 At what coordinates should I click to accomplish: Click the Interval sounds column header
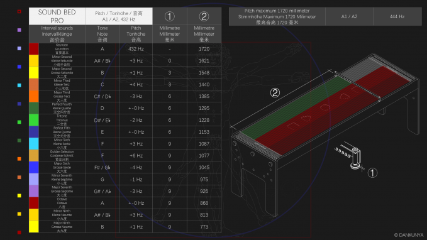click(x=57, y=34)
